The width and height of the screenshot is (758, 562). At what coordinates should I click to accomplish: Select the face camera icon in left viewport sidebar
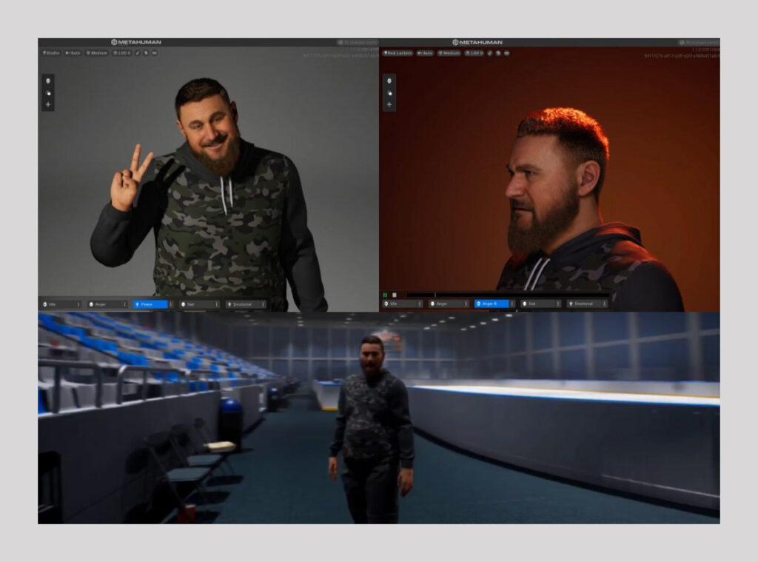point(49,81)
